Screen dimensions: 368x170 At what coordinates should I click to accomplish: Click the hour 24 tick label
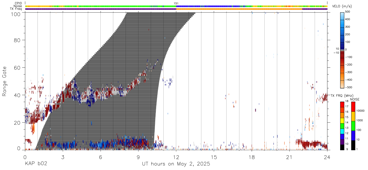327,157
